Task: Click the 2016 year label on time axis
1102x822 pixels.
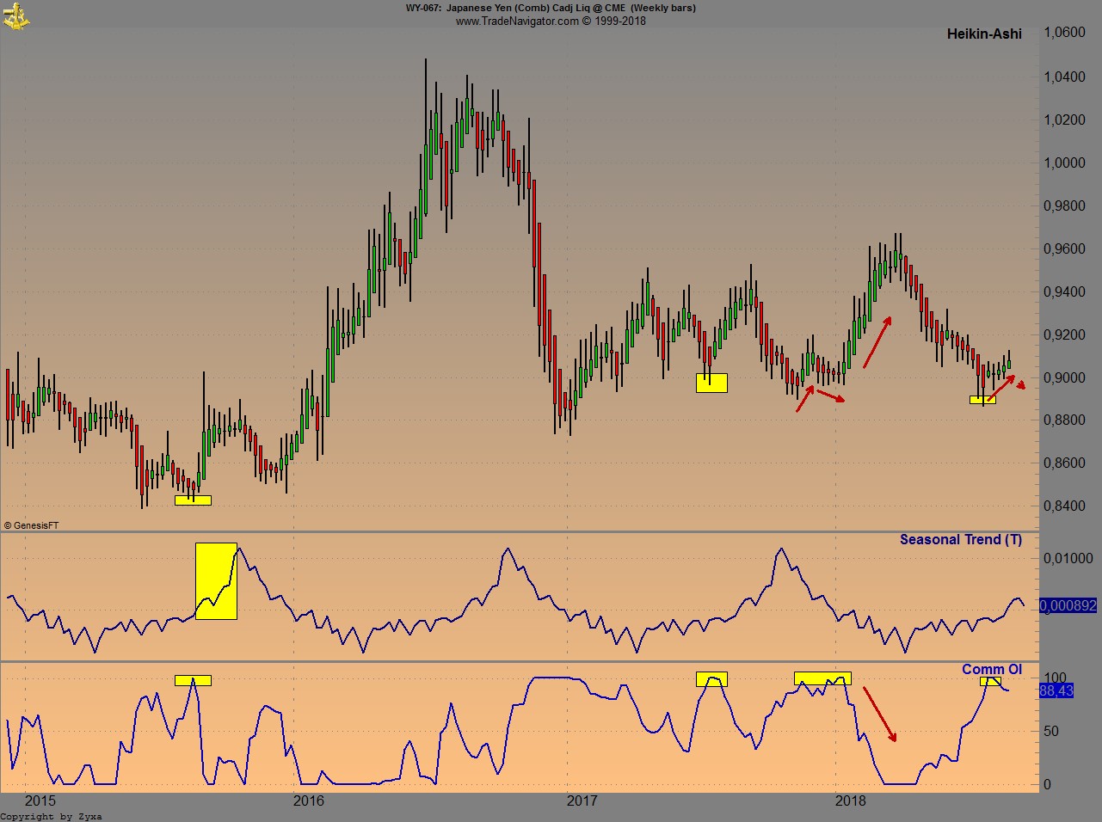Action: 309,801
